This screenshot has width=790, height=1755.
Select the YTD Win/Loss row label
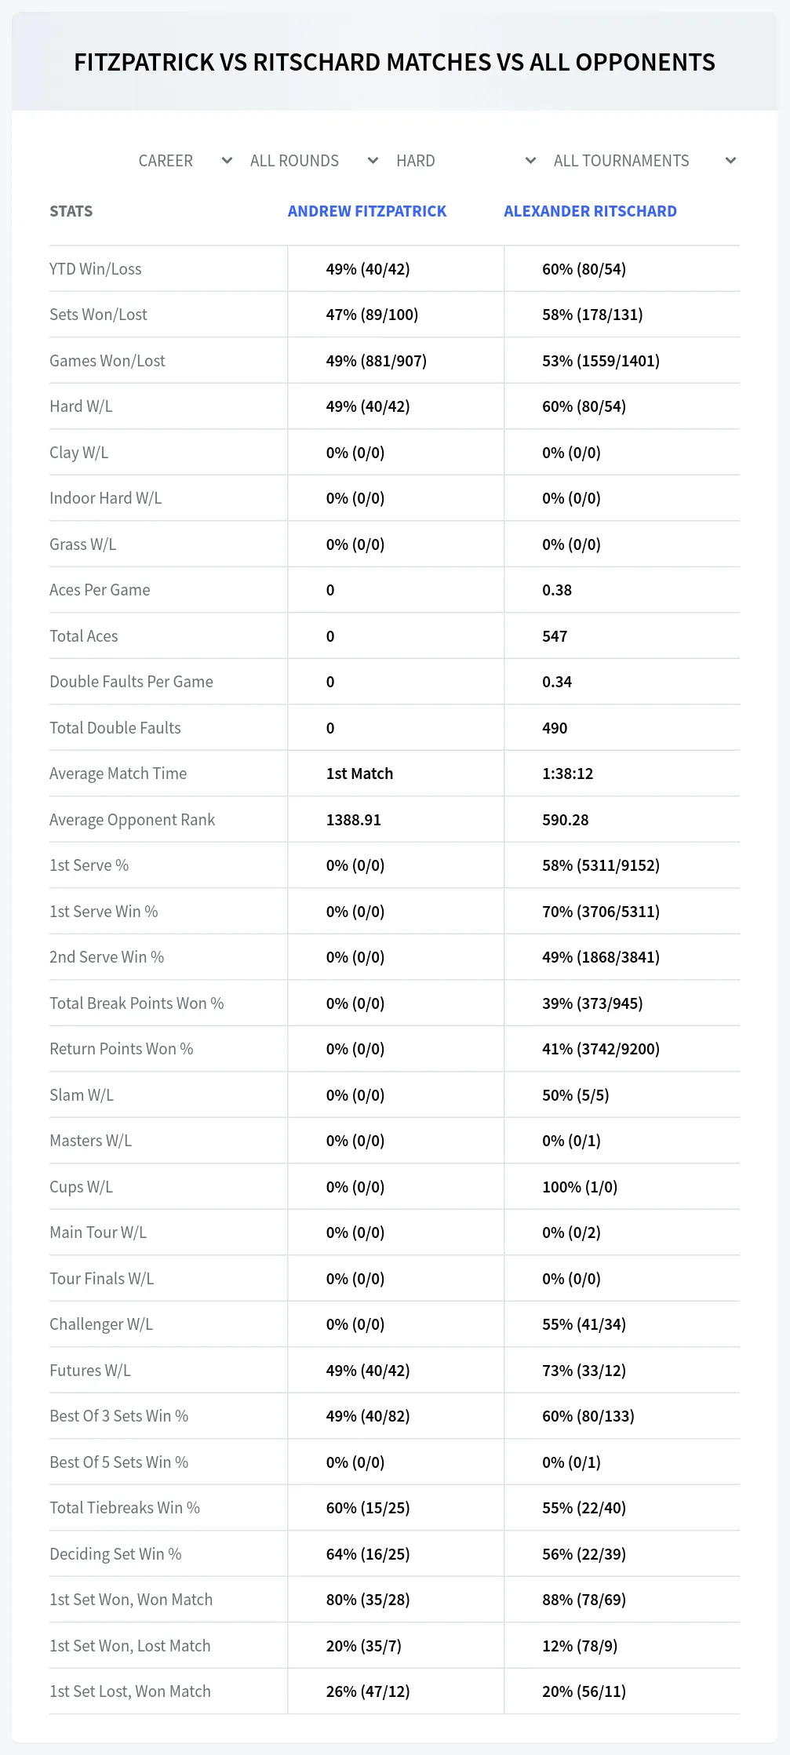coord(96,269)
